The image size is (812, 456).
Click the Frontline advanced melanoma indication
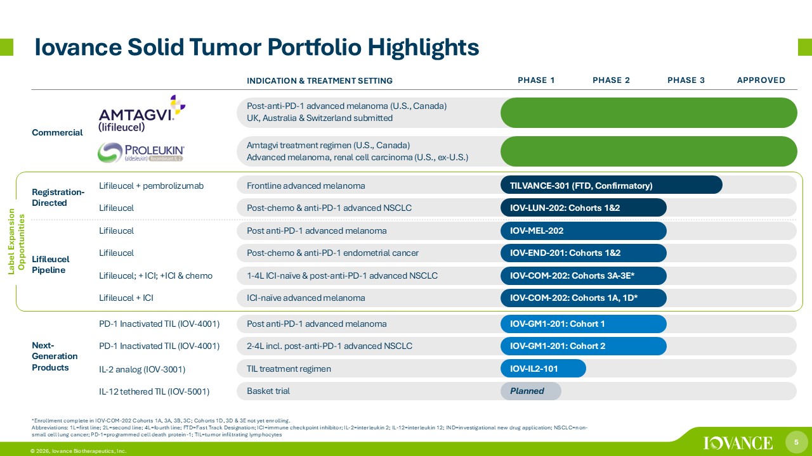pyautogui.click(x=306, y=185)
